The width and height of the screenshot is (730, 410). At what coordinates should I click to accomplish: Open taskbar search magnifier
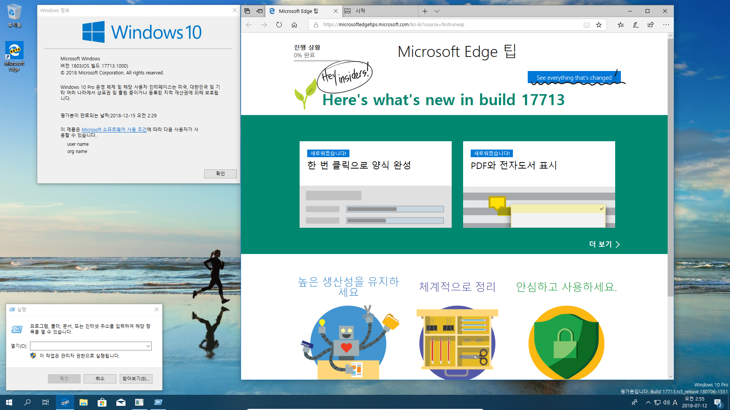(27, 402)
